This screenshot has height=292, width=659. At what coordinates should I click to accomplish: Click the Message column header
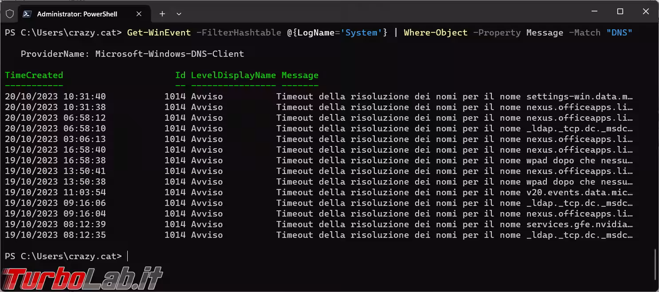pyautogui.click(x=300, y=75)
